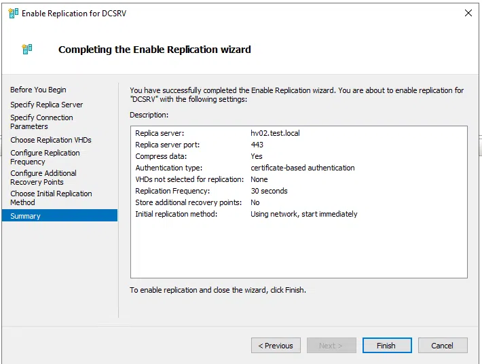Click Finish to enable replication

(386, 346)
